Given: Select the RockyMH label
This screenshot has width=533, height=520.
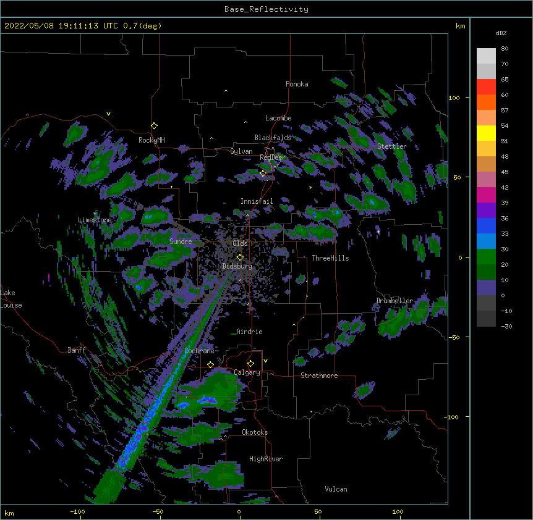Looking at the screenshot, I should tap(151, 140).
